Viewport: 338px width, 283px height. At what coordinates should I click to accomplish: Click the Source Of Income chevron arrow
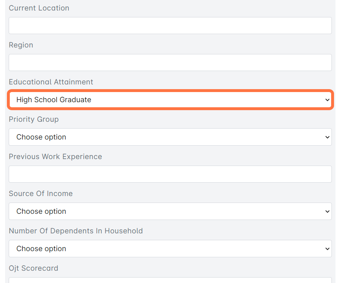pyautogui.click(x=327, y=212)
